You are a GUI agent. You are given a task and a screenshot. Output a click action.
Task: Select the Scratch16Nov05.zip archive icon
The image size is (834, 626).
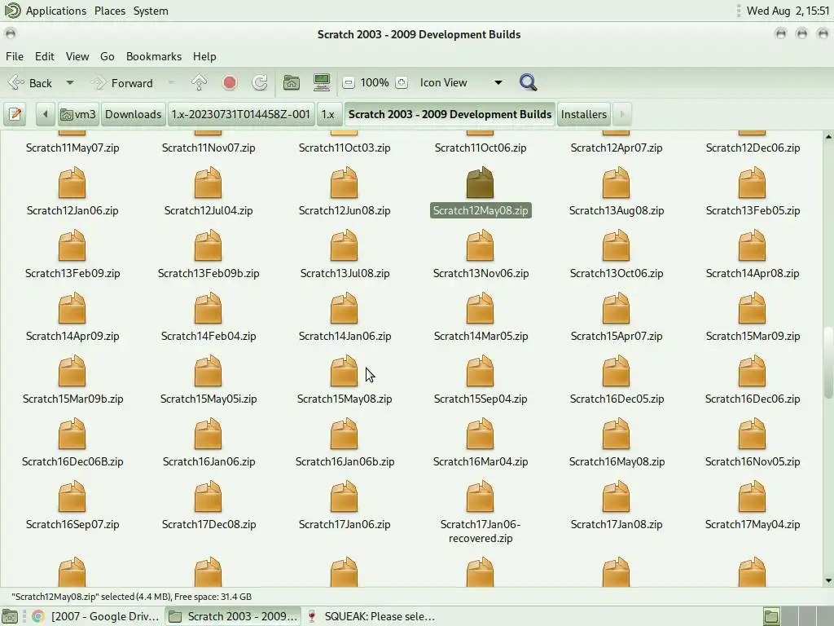[x=752, y=434]
